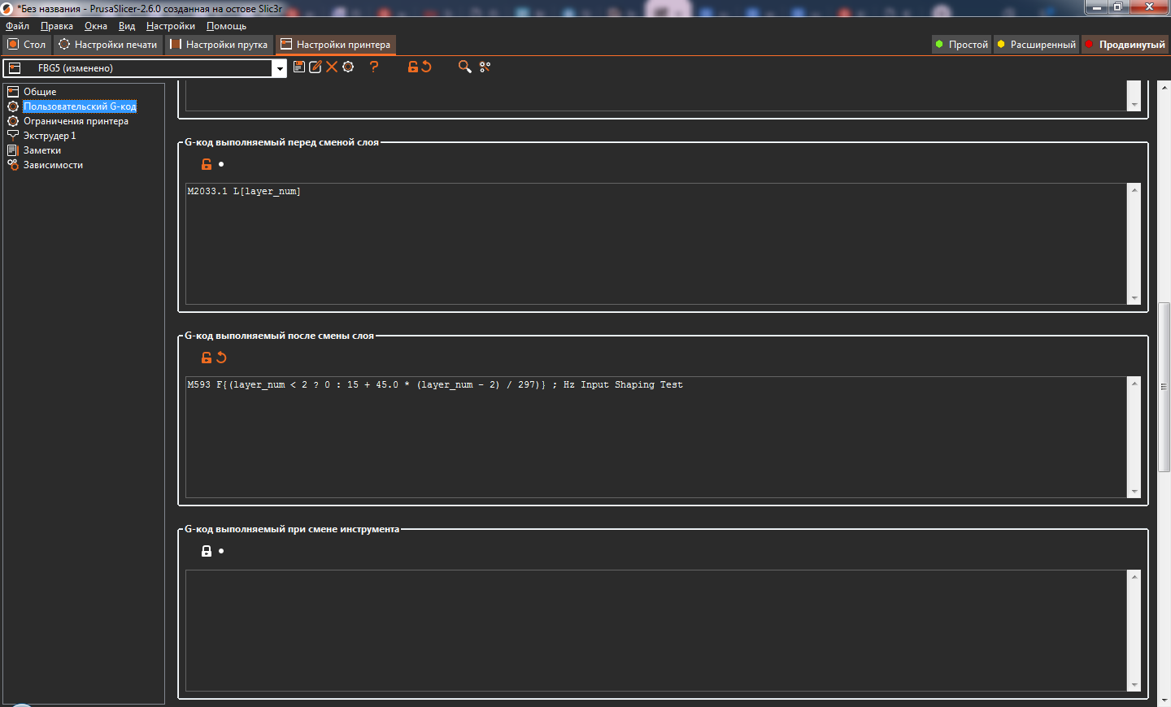Click scroll down arrow of main settings scrollbar
Screen dimensions: 1171x707
pos(1164,699)
